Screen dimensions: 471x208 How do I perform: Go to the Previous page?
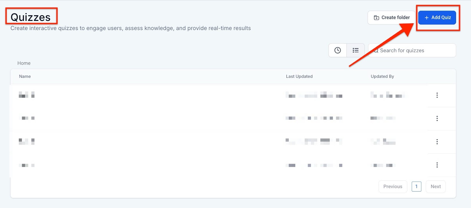(393, 186)
